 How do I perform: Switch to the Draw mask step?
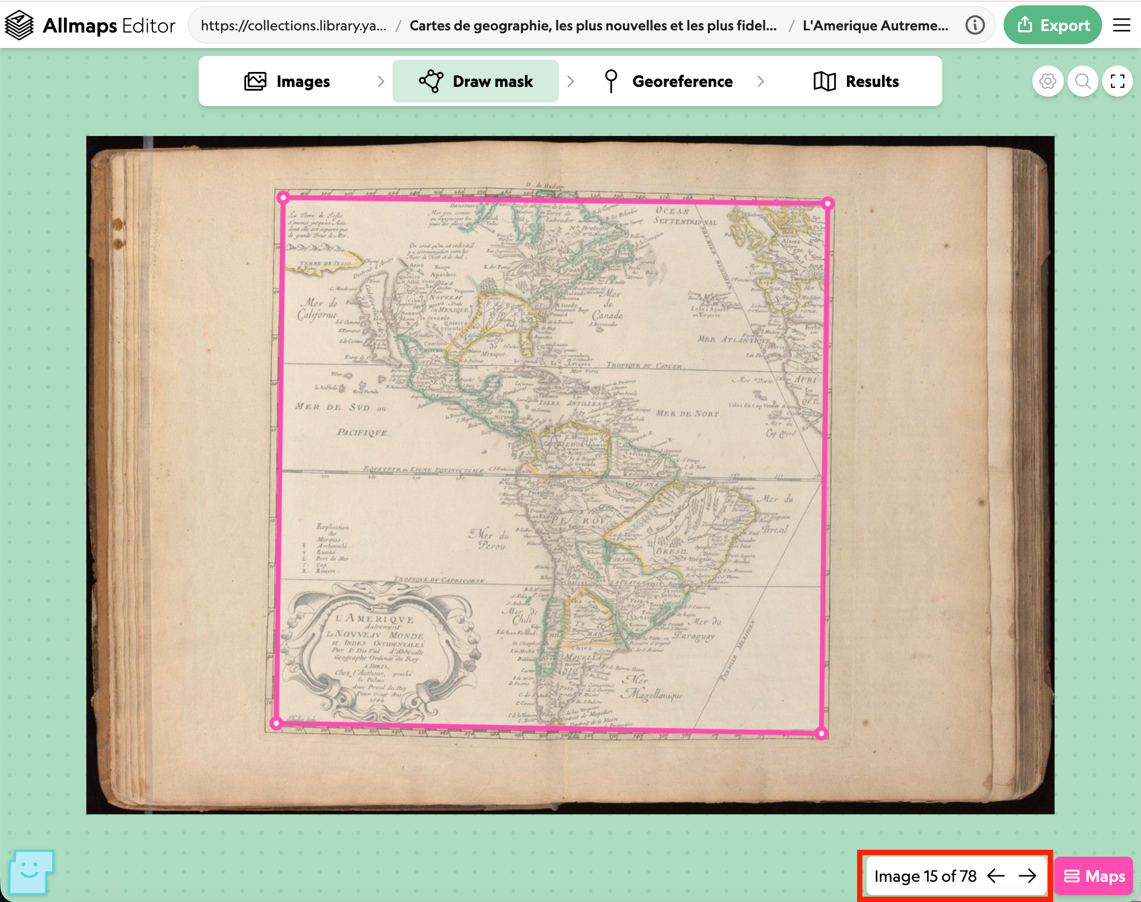476,81
